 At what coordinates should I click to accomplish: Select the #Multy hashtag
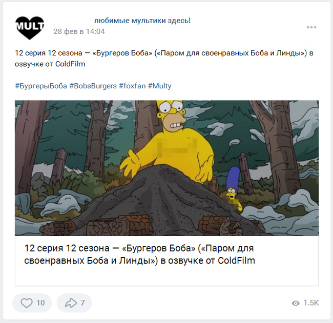pyautogui.click(x=159, y=86)
